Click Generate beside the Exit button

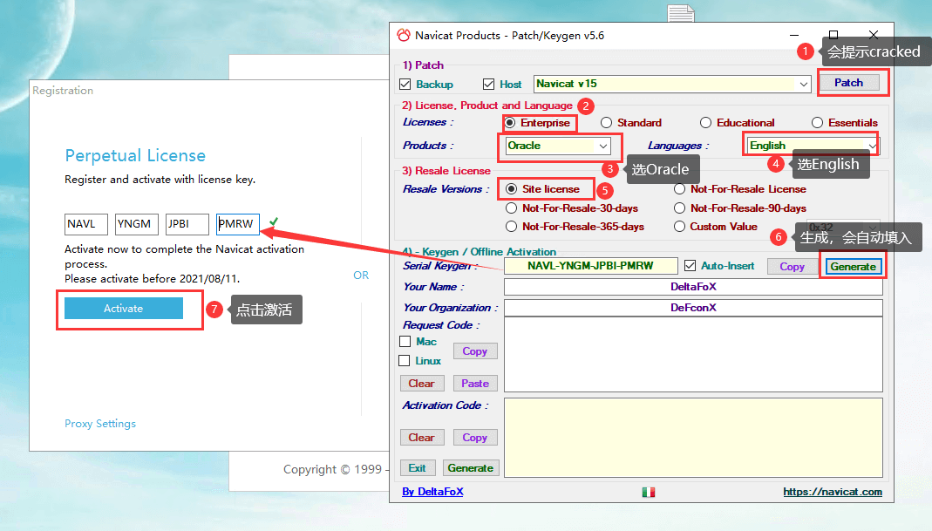[470, 468]
